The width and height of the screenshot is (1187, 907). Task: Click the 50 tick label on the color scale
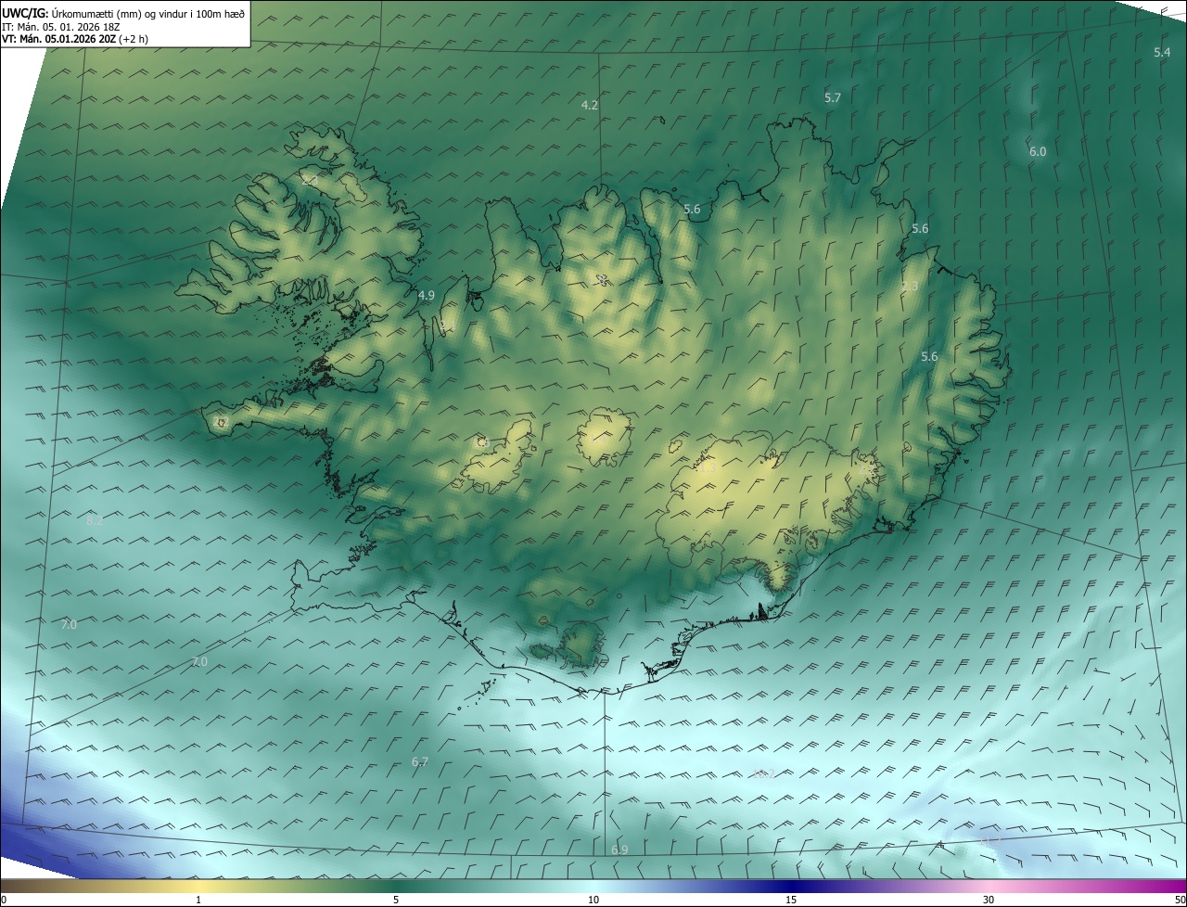(1180, 900)
